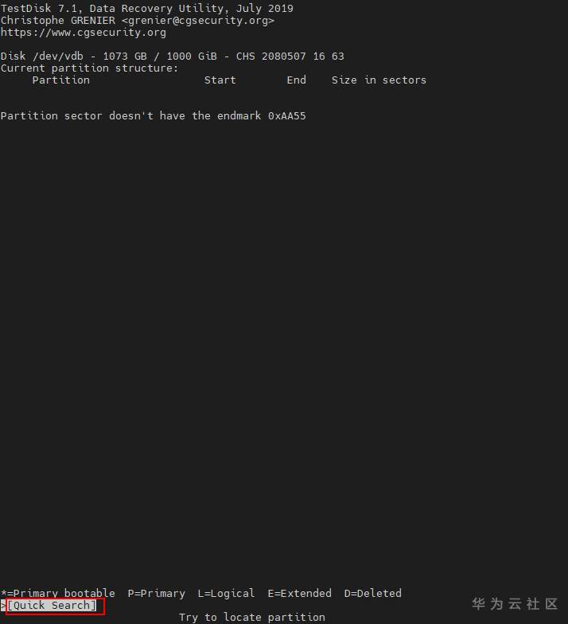This screenshot has width=568, height=624.
Task: Click the CHS 2080507 16 63 geometry text
Action: 290,56
